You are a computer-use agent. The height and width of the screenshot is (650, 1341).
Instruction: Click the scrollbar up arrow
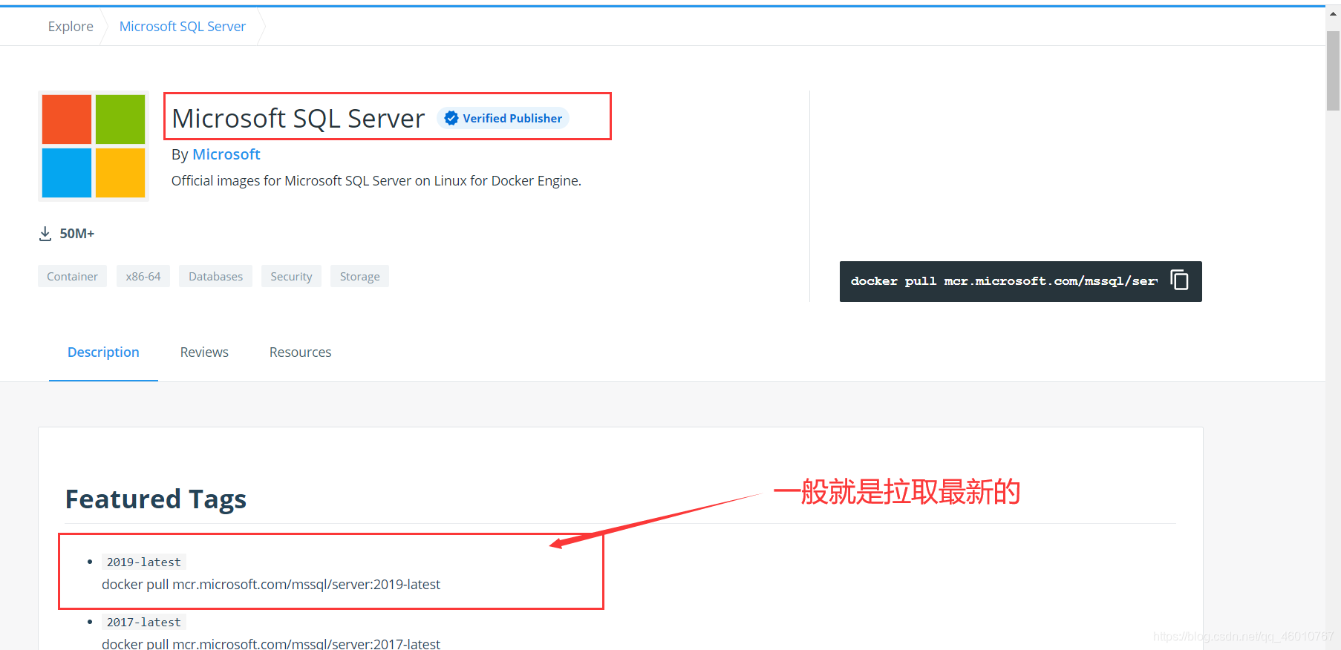[1333, 13]
